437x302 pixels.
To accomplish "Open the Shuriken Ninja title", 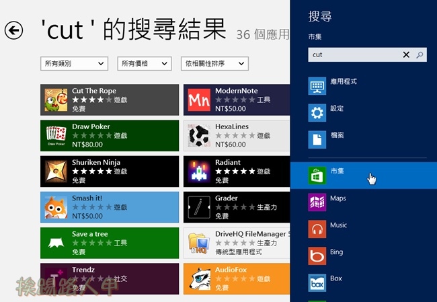I will (x=96, y=162).
